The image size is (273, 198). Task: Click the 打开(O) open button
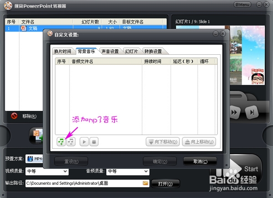(x=166, y=184)
